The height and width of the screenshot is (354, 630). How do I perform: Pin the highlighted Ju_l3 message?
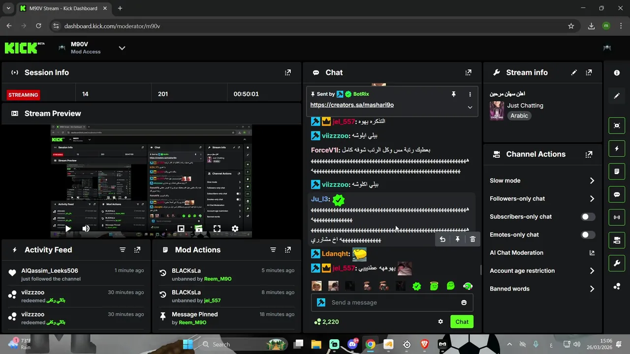457,239
